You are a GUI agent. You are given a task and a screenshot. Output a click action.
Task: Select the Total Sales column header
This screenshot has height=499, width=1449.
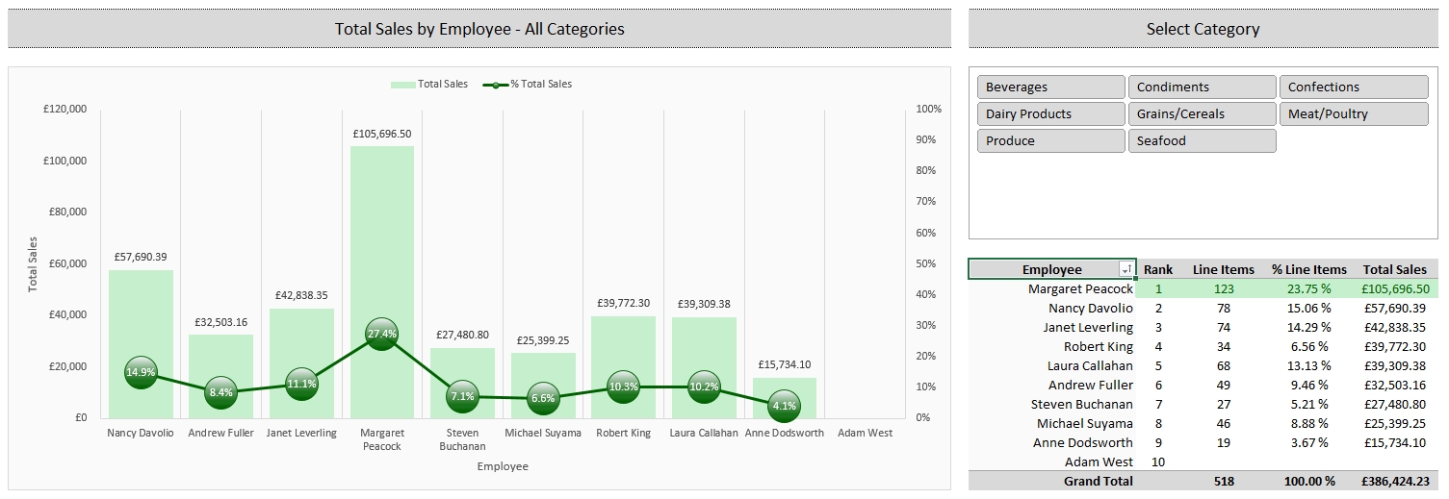pos(1394,270)
